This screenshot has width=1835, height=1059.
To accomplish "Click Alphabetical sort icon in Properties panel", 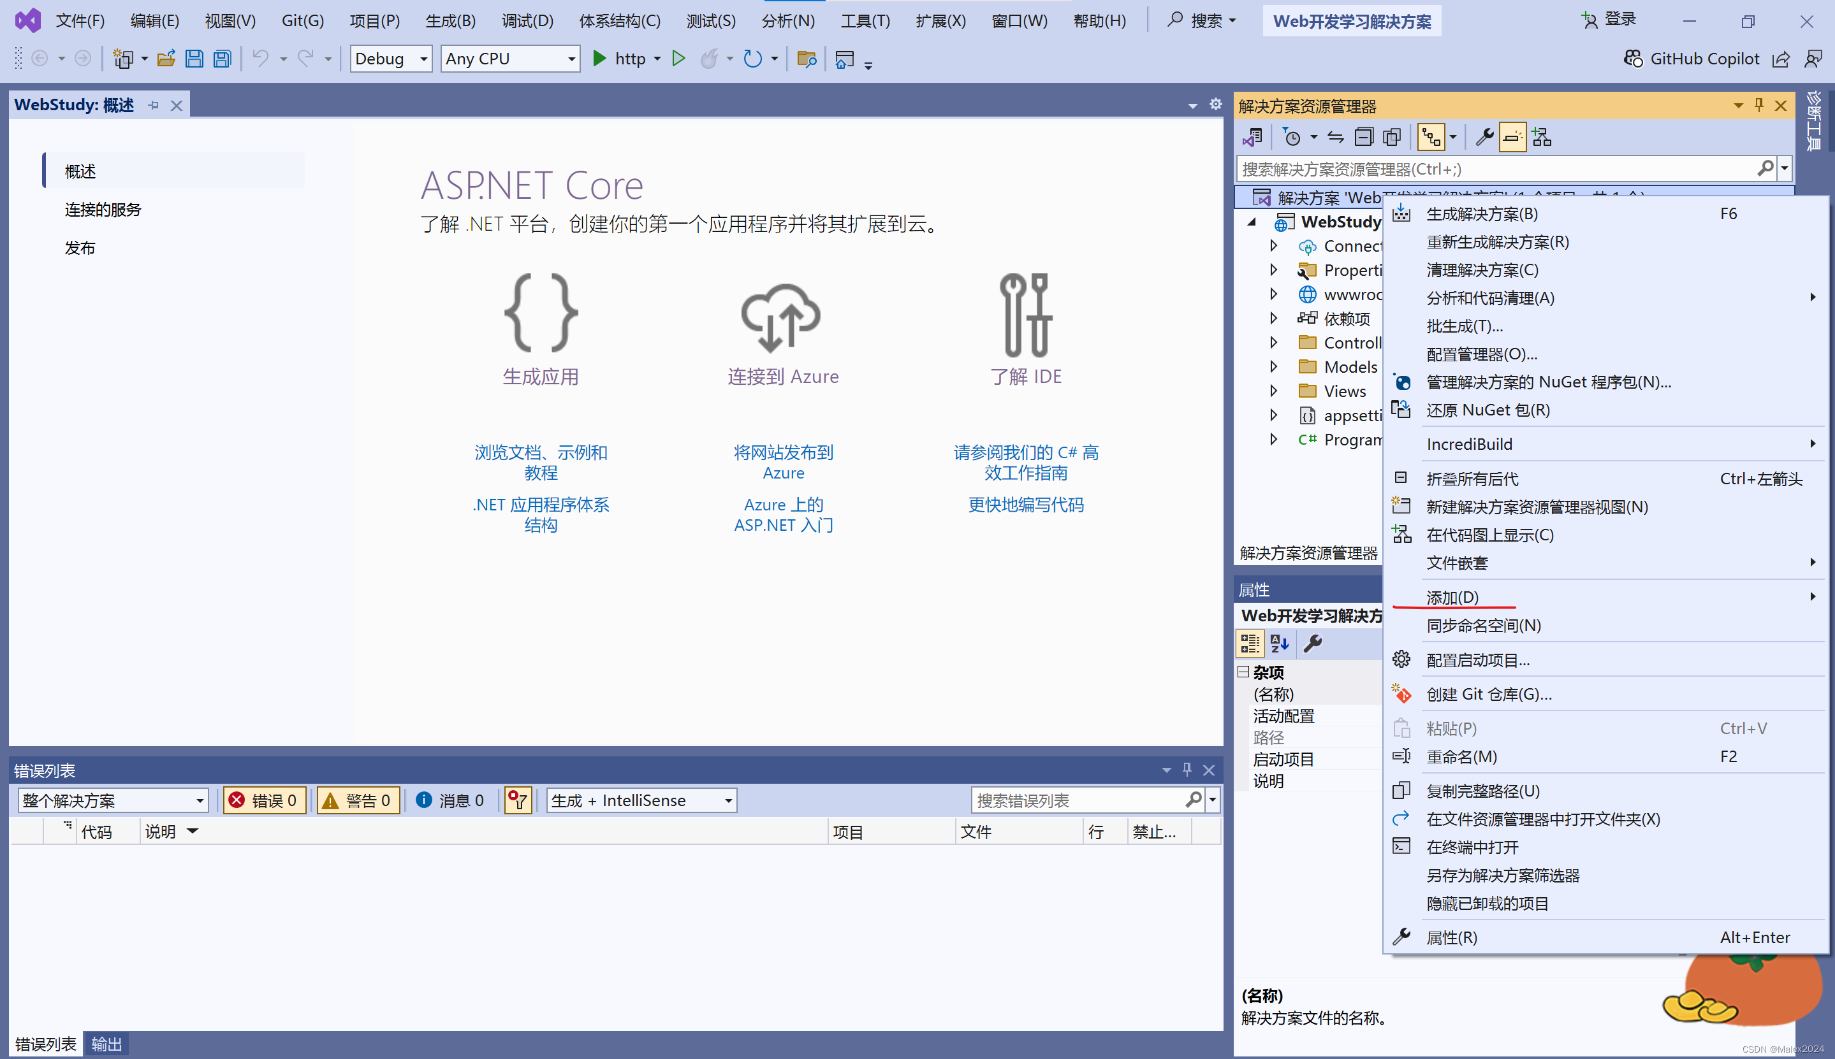I will click(1279, 643).
